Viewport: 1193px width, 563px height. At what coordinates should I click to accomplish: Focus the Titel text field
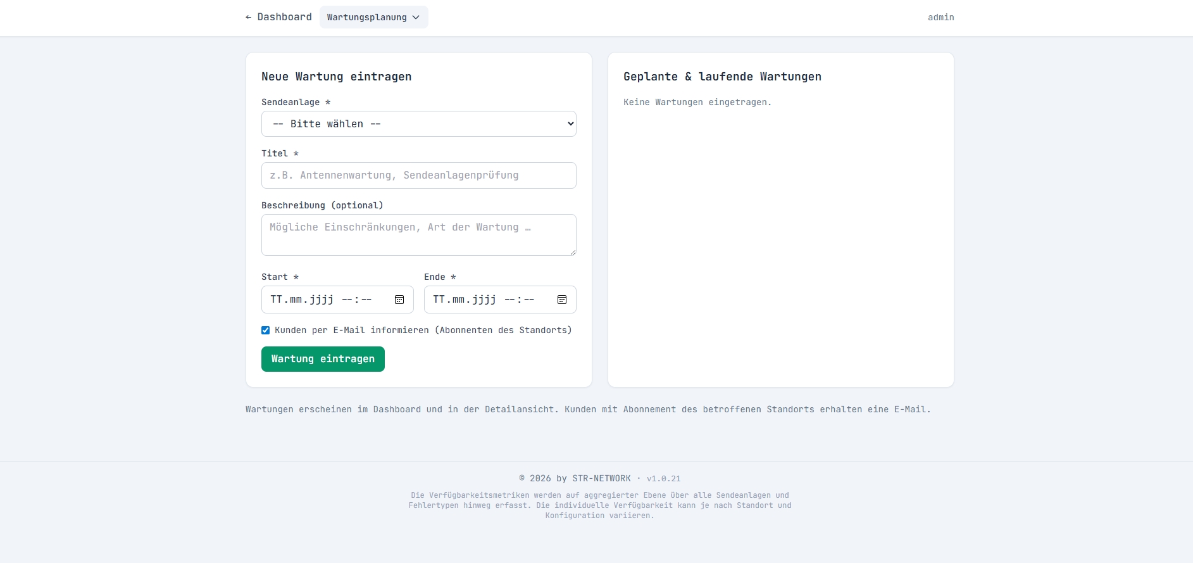click(418, 175)
